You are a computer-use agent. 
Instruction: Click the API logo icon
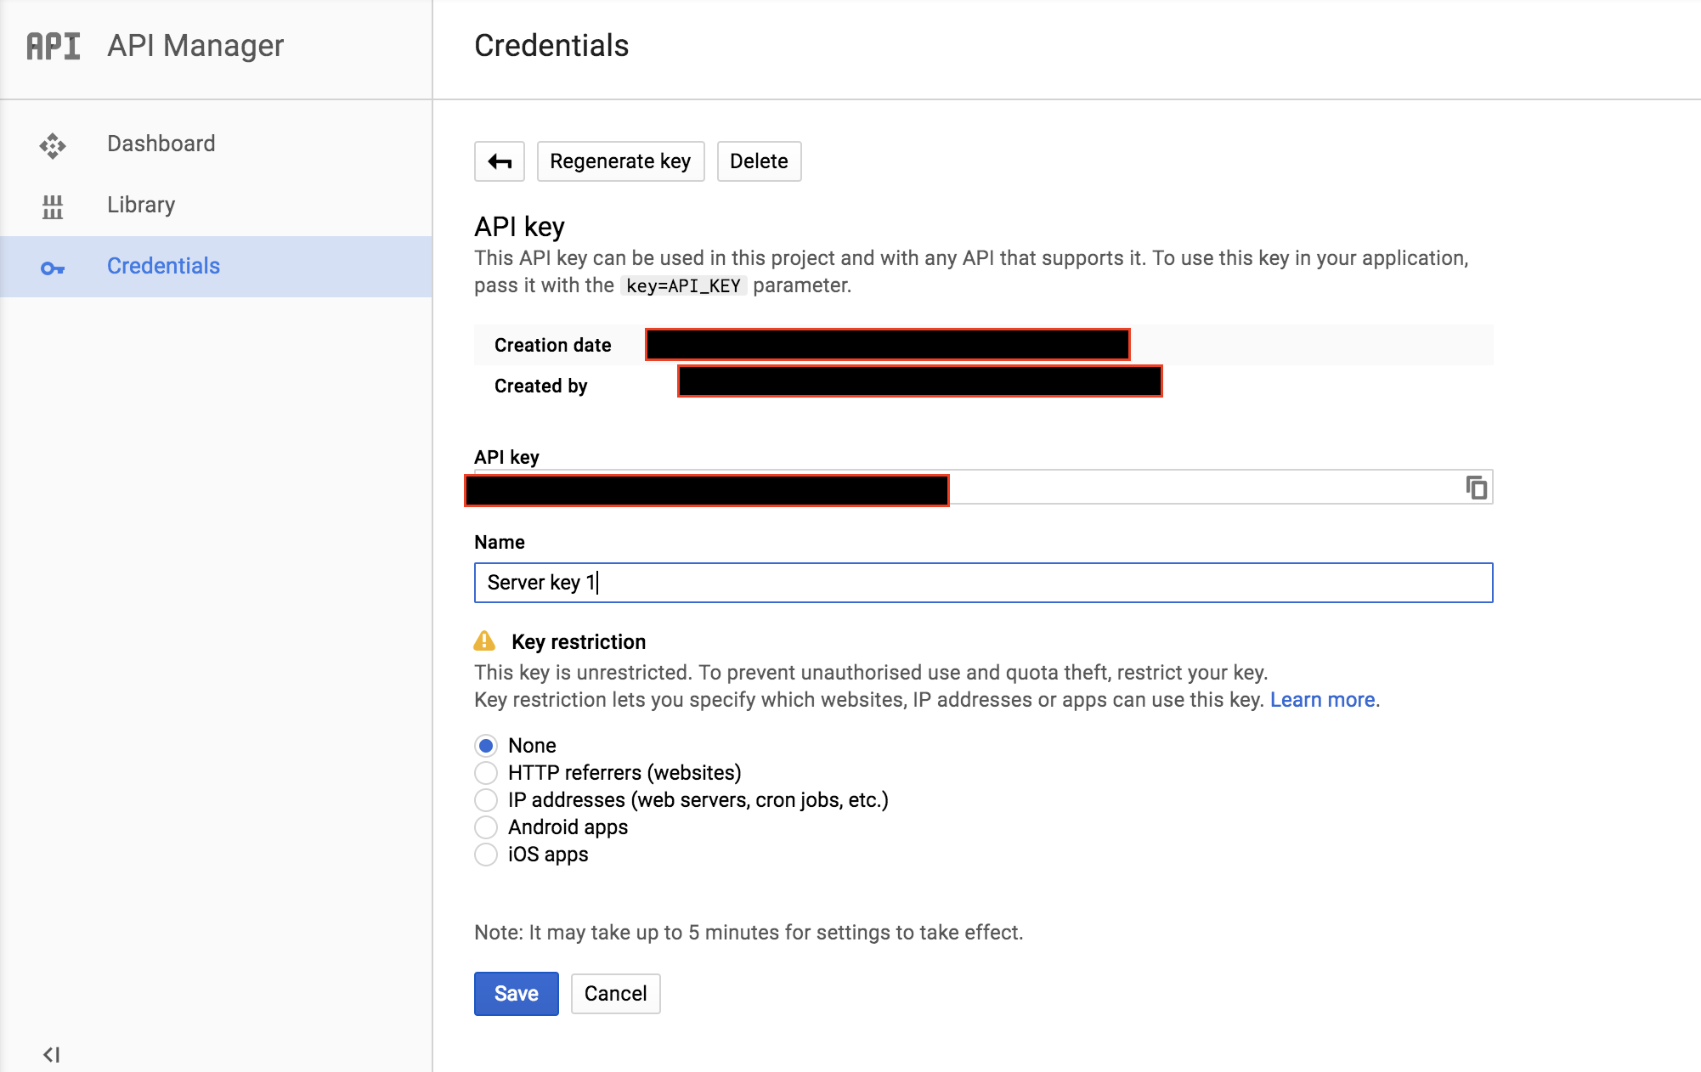(x=54, y=46)
